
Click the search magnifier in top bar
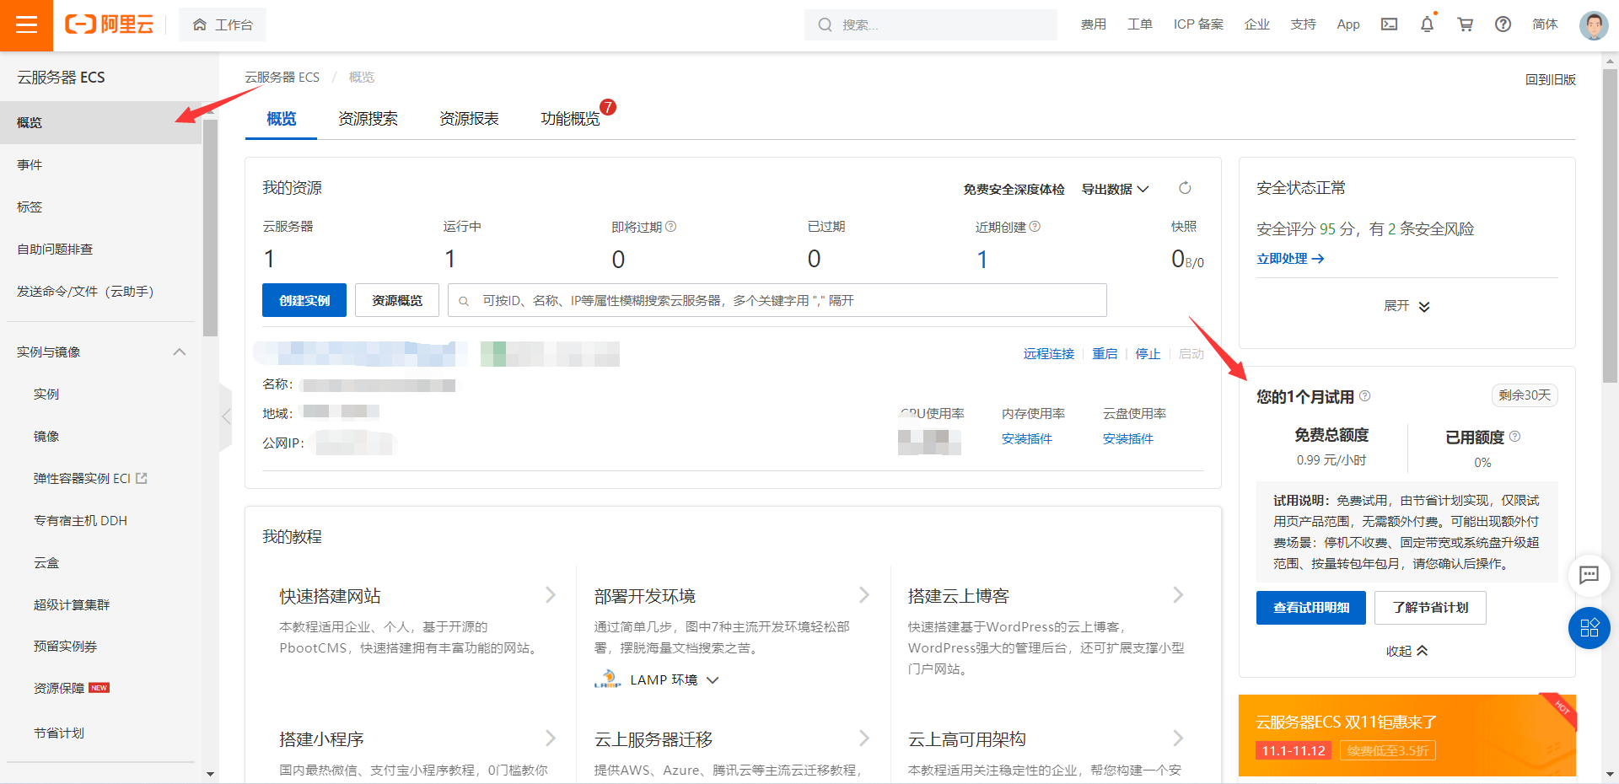pyautogui.click(x=825, y=25)
